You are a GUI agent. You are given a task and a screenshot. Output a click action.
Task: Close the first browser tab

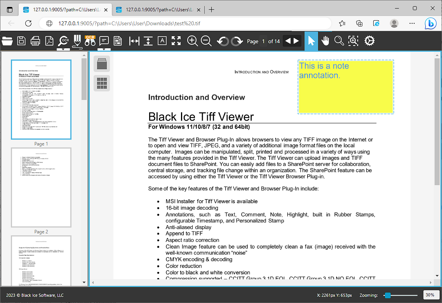coord(106,10)
